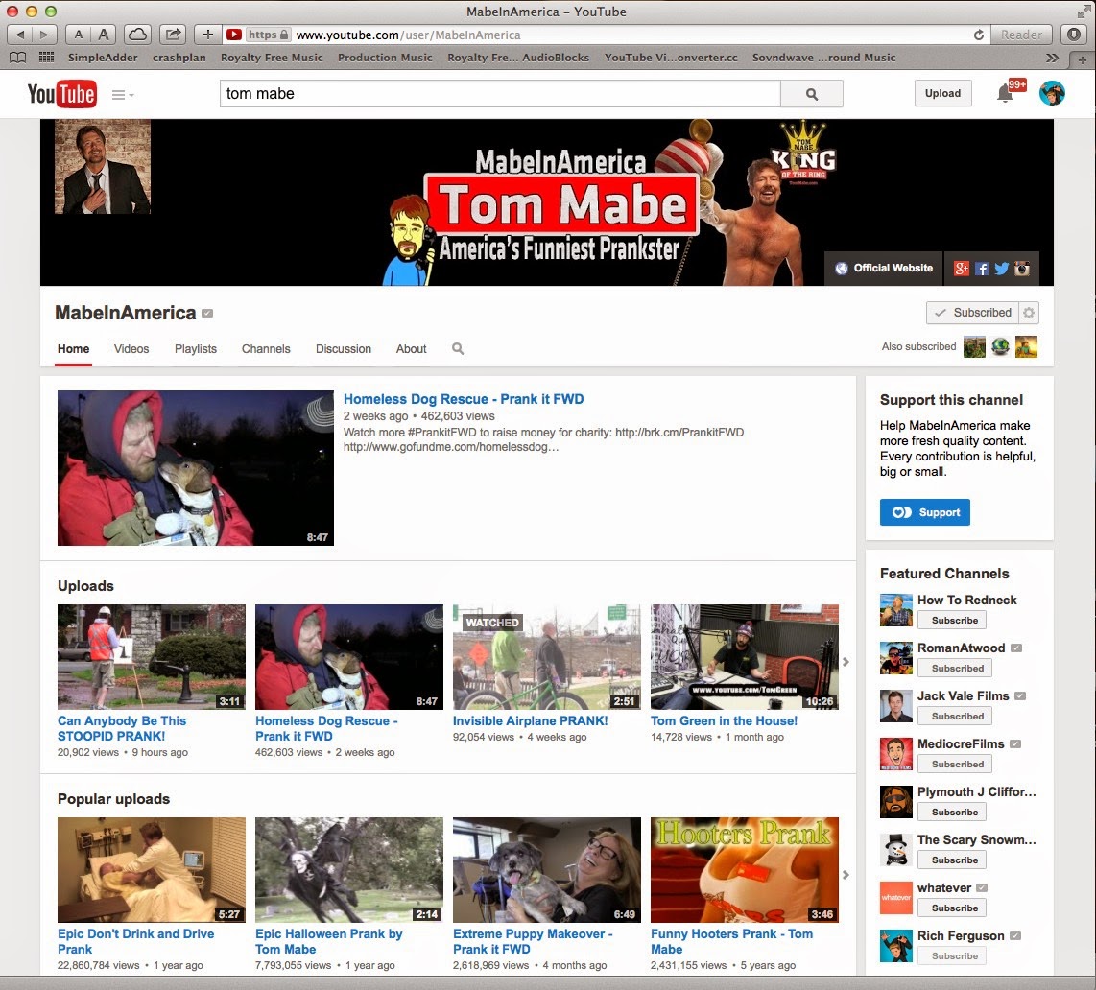Open the account avatar menu
1096x990 pixels.
1052,93
